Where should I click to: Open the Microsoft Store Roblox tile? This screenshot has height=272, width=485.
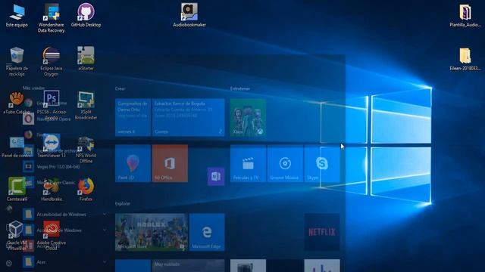152,232
